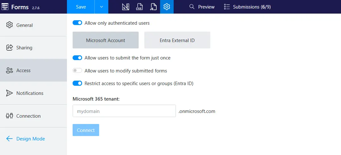This screenshot has width=341, height=155.
Task: Open the Sharing settings tab label
Action: tap(24, 47)
